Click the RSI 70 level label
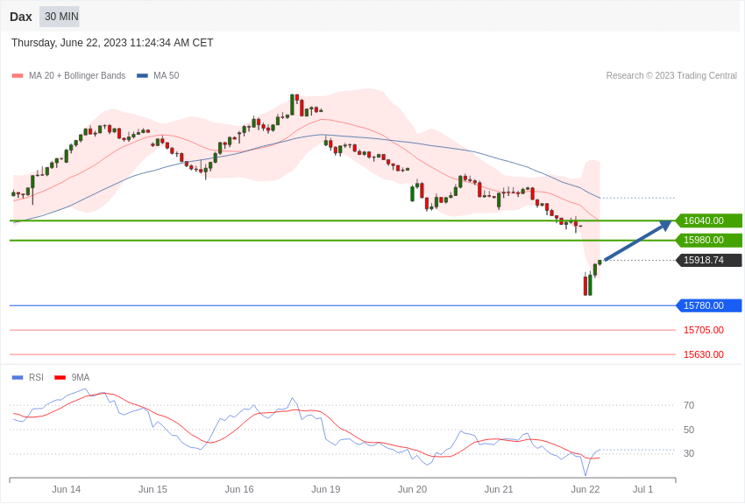Image resolution: width=745 pixels, height=504 pixels. point(689,405)
